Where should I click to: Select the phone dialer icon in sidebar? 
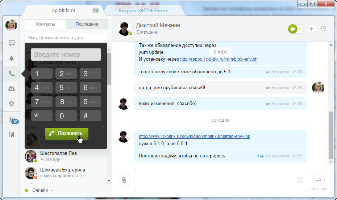click(x=12, y=73)
